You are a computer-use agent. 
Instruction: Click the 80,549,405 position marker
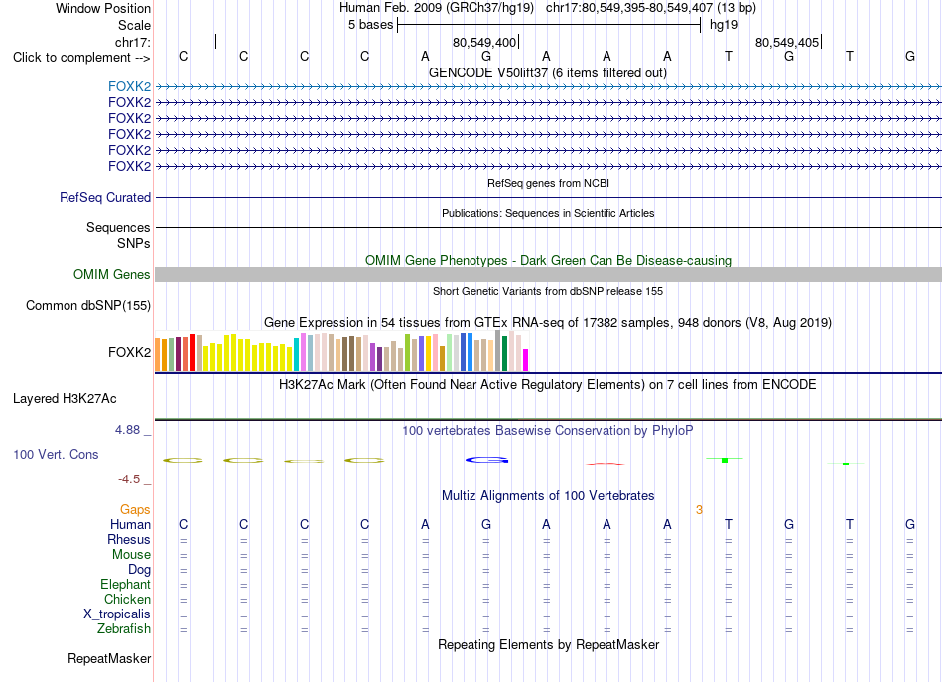click(x=787, y=42)
